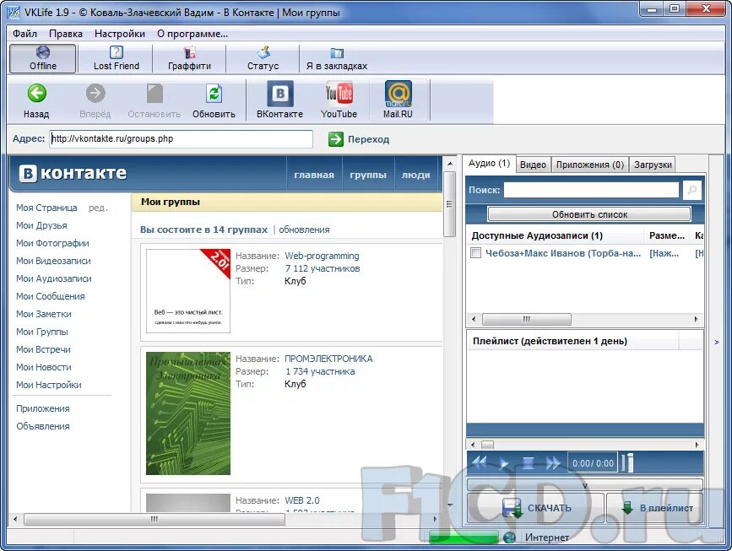The height and width of the screenshot is (551, 732).
Task: Check the Чебоза+Макс Иванов audio checkbox
Action: (x=475, y=253)
